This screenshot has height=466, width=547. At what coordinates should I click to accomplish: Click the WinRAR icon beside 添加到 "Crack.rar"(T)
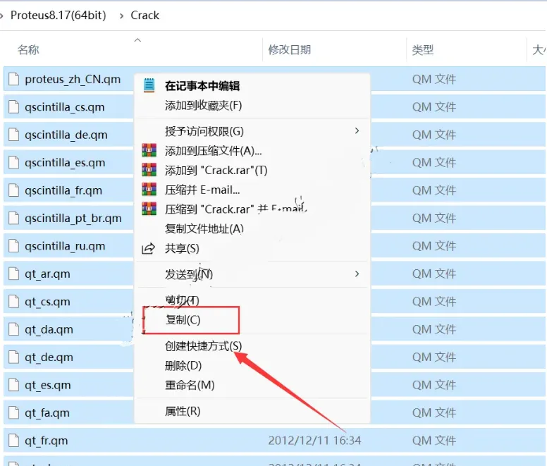click(x=149, y=170)
